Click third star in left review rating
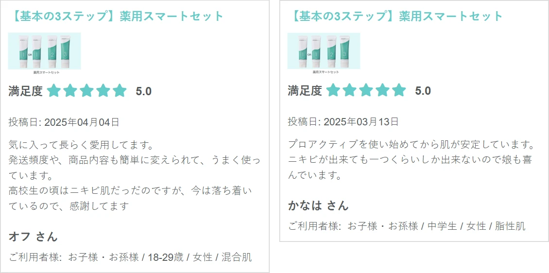Image resolution: width=549 pixels, height=273 pixels. pos(87,91)
